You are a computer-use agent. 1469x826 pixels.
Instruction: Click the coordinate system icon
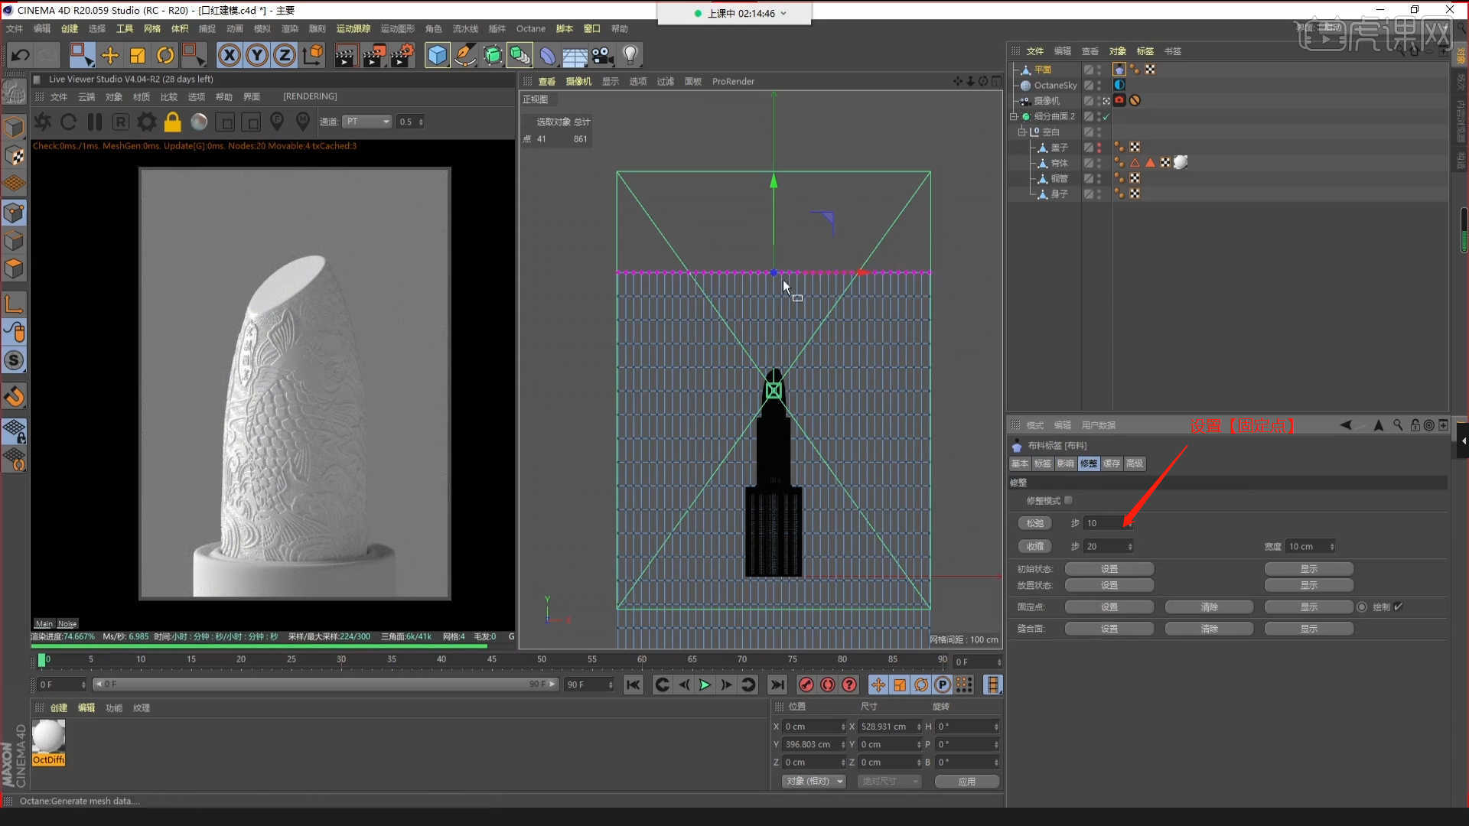click(x=313, y=55)
